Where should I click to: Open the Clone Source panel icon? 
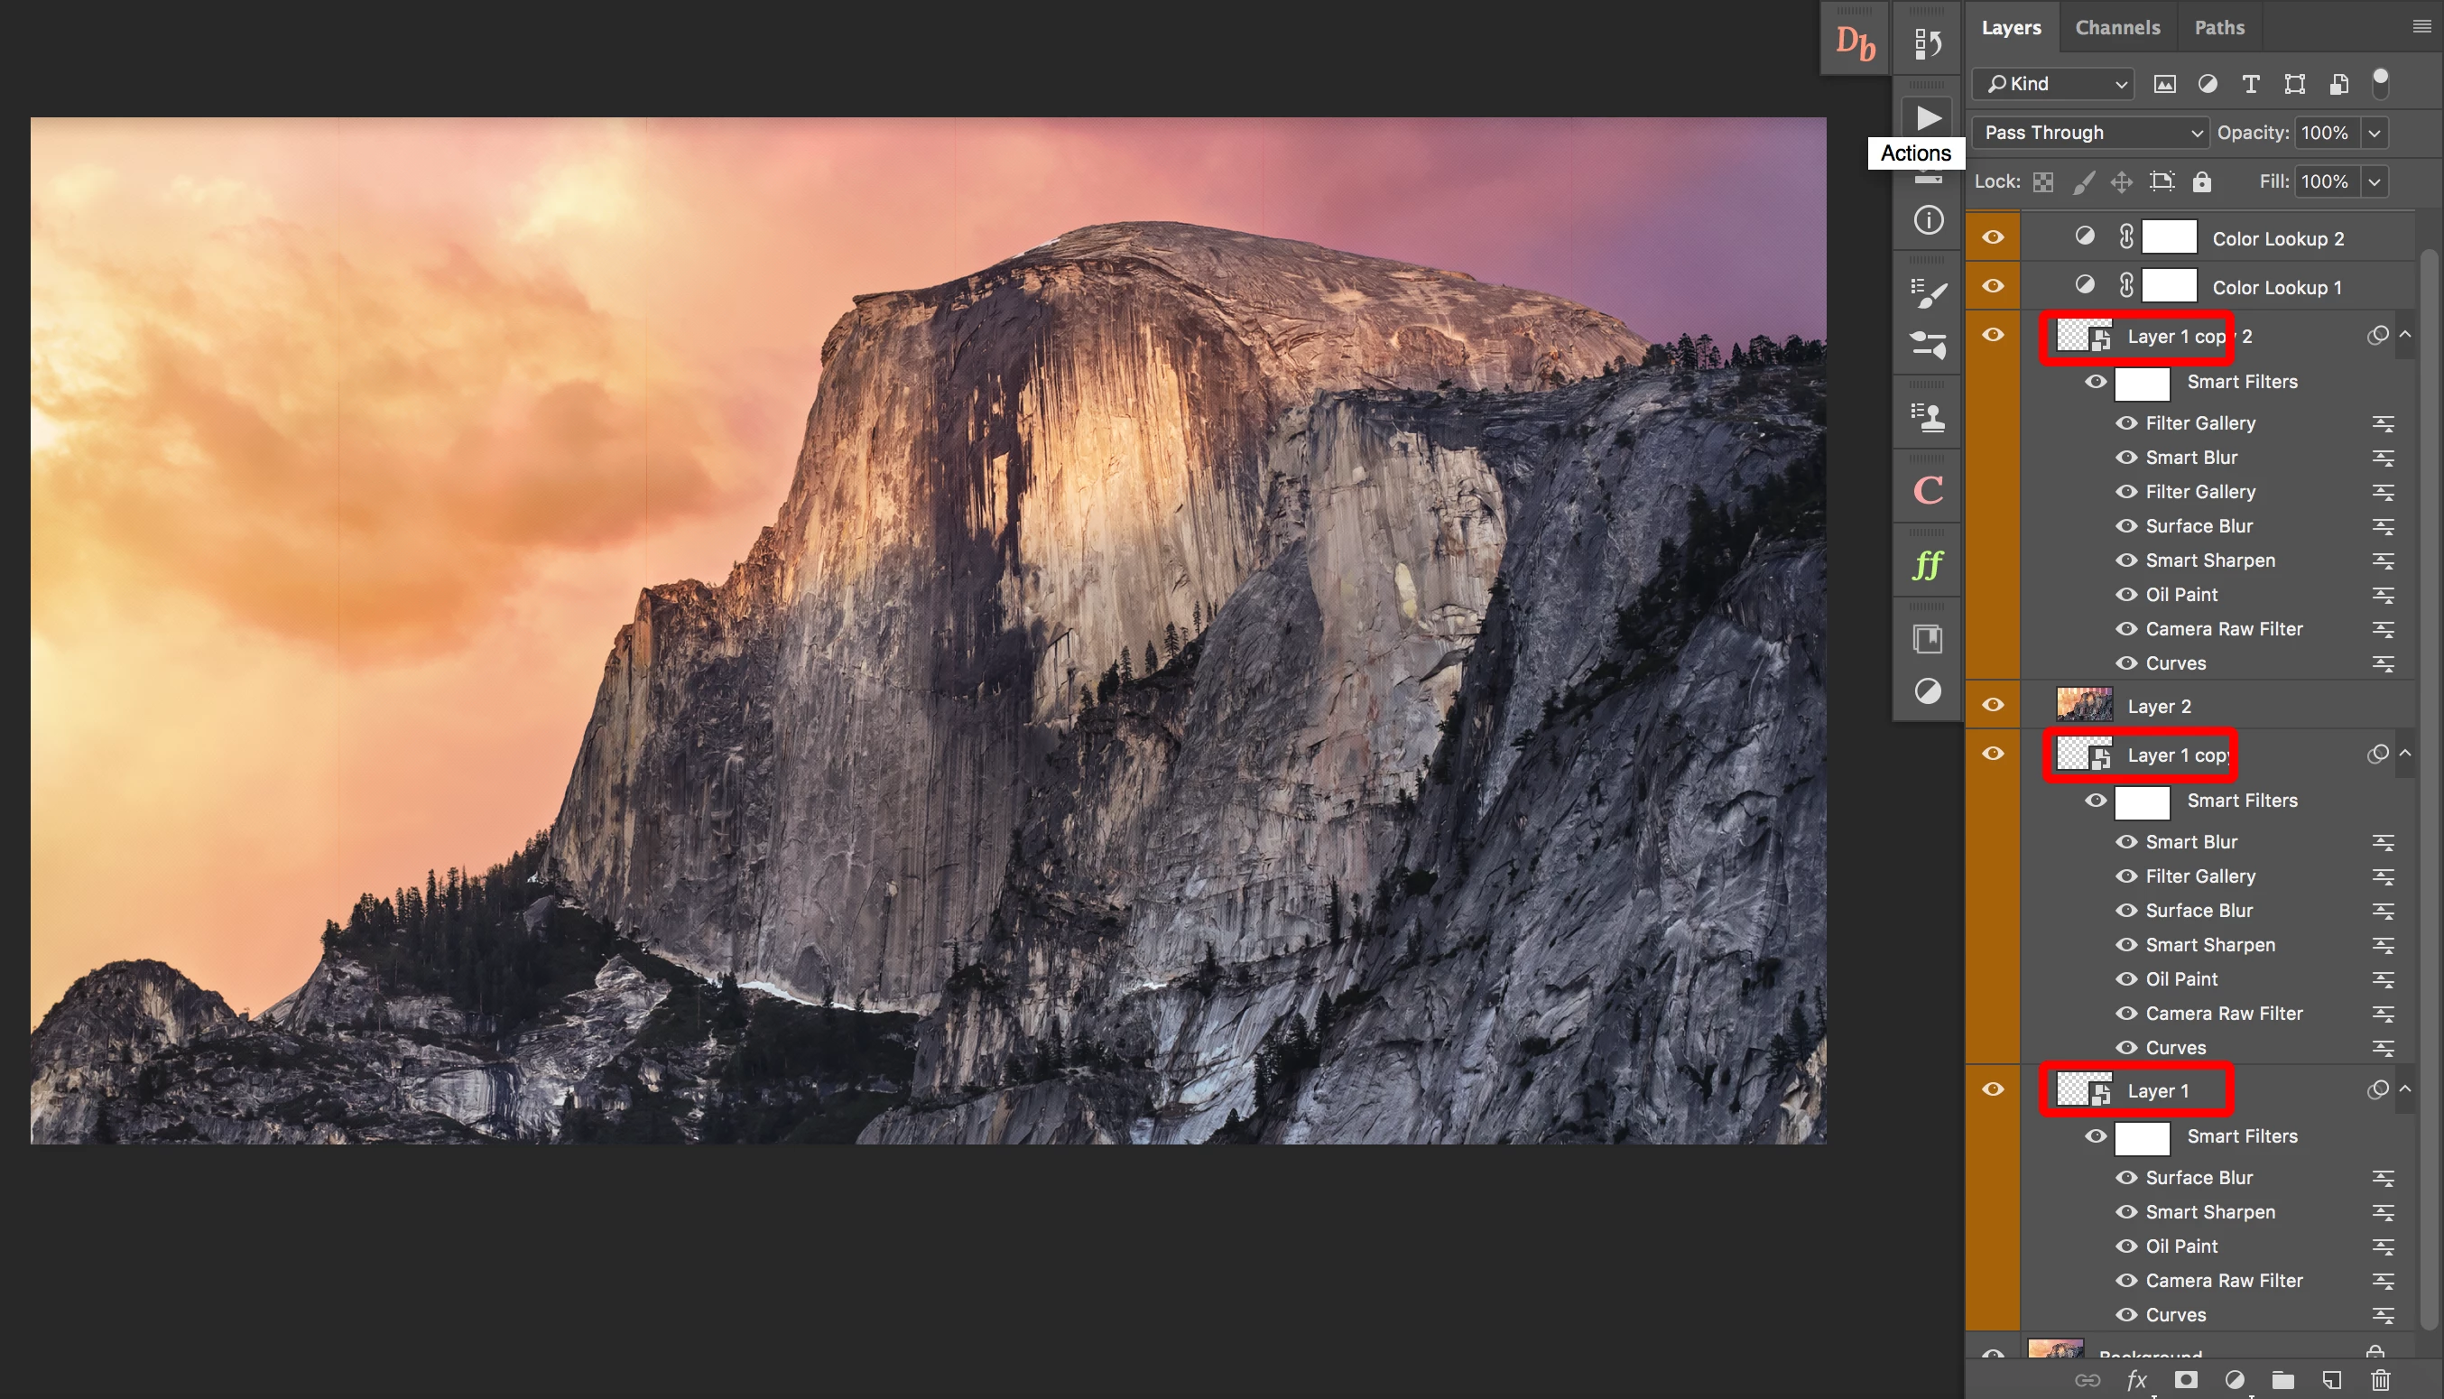pos(1927,417)
